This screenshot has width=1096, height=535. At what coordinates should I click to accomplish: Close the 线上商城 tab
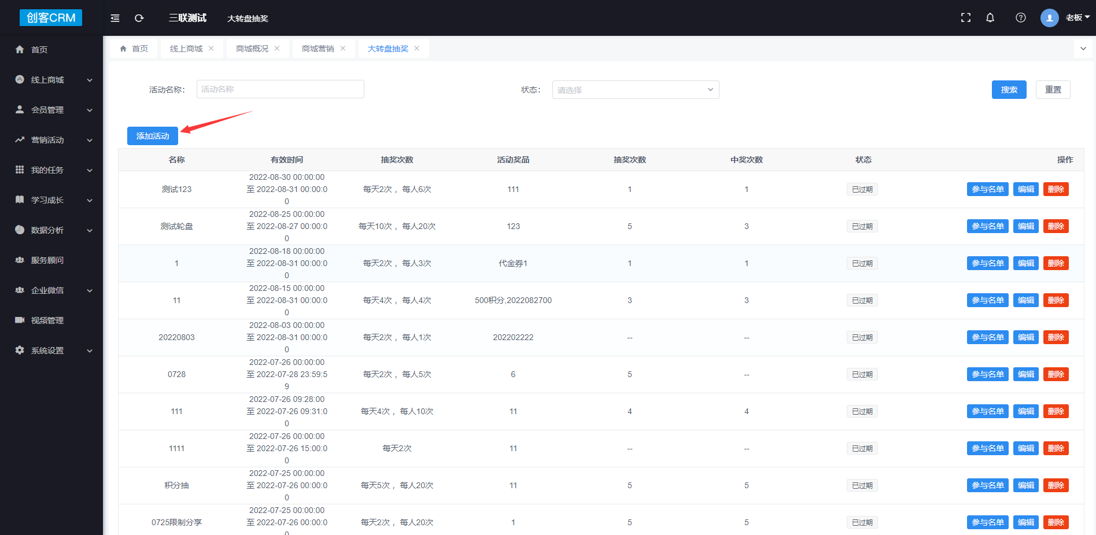coord(211,49)
